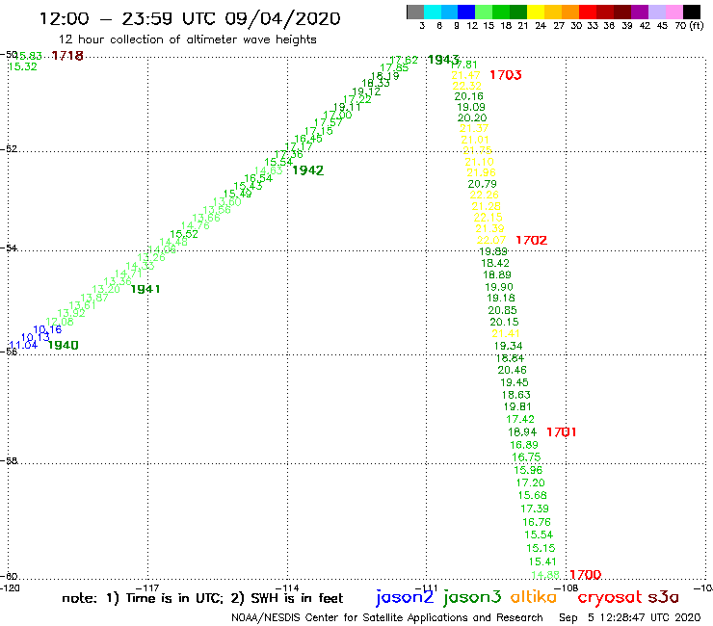713x626 pixels.
Task: Select the 21.41 yellow wave height
Action: 506,333
